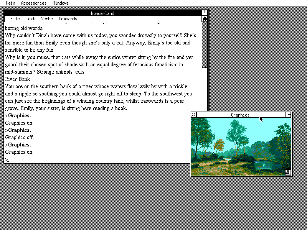The image size is (307, 230).
Task: Open the Commands menu in Wonderland
Action: 68,19
